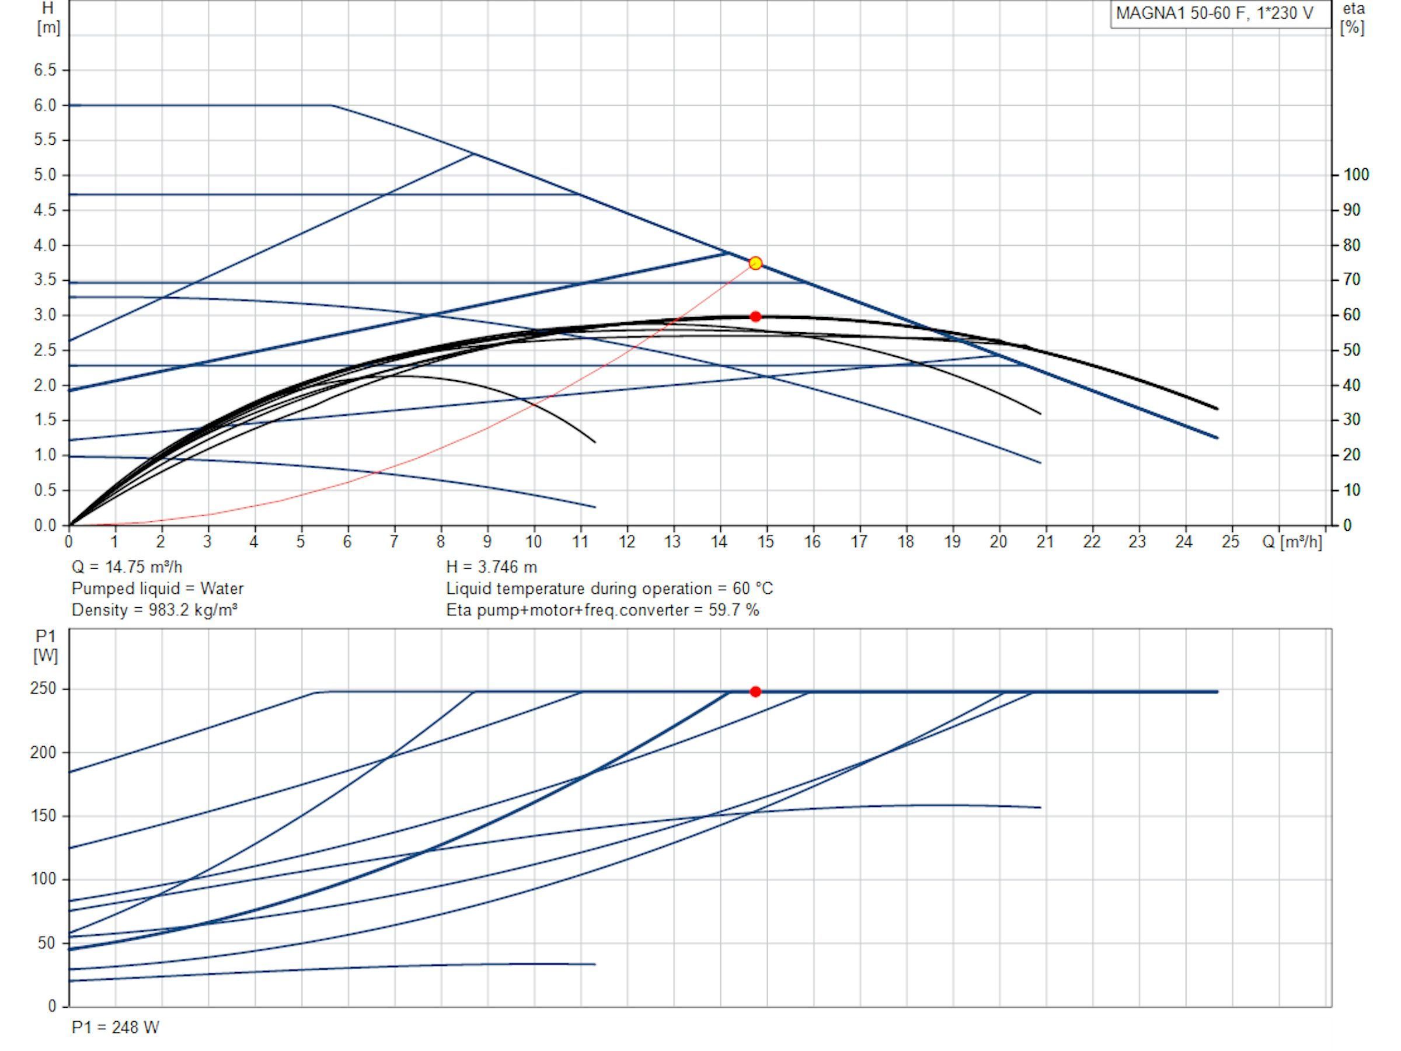1401x1051 pixels.
Task: Click the 6.5 tick on the H axis
Action: click(45, 69)
